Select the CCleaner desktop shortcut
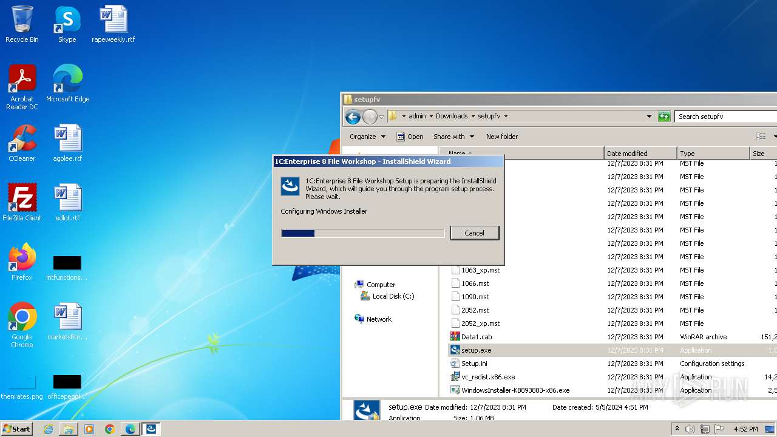The height and width of the screenshot is (437, 777). click(x=22, y=143)
